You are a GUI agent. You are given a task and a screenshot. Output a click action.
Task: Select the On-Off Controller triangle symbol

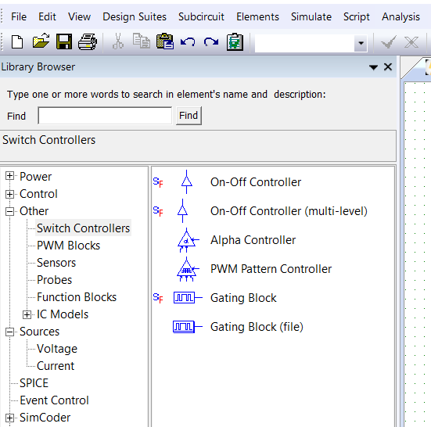coord(187,182)
